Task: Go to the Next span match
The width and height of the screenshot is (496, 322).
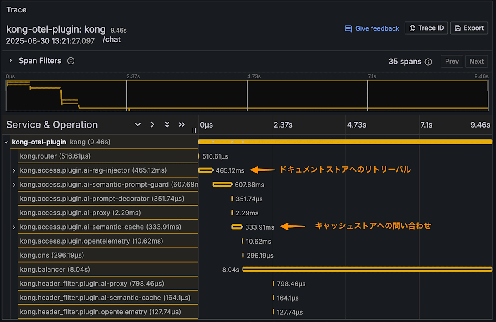Action: 477,62
